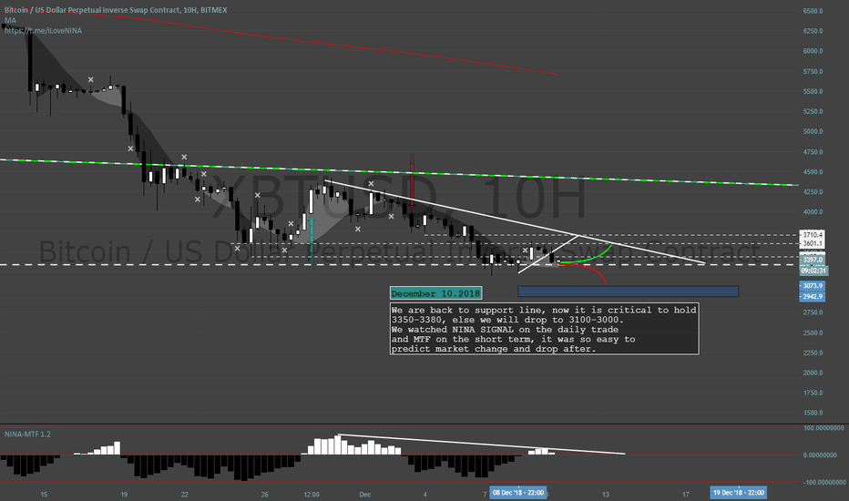Select the 2942.9 price tag
Image resolution: width=849 pixels, height=501 pixels.
click(813, 296)
